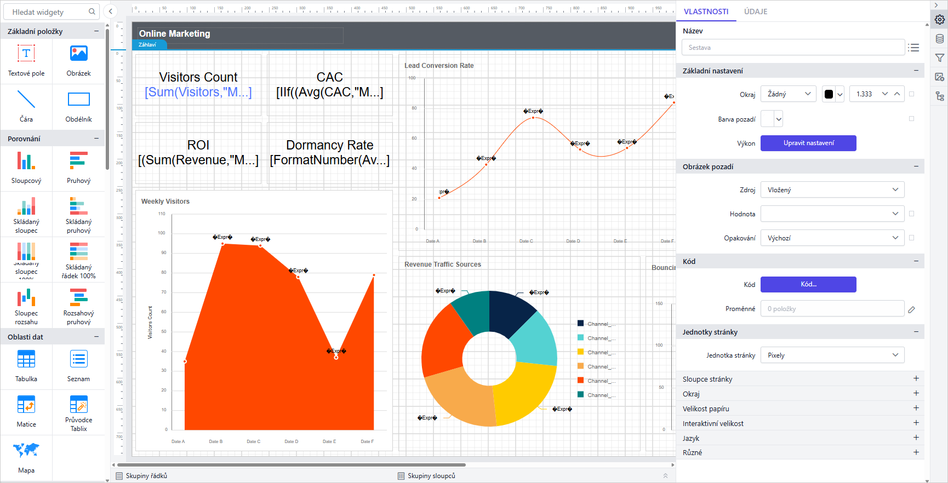Image resolution: width=948 pixels, height=483 pixels.
Task: Pick the Obrázek image widget
Action: click(x=79, y=61)
